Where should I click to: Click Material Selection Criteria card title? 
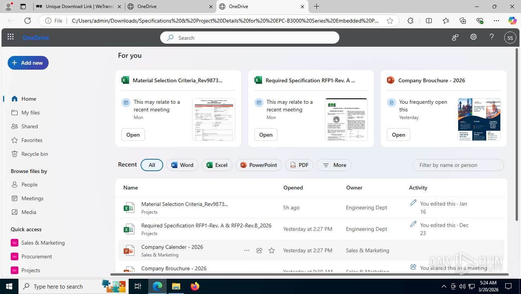(177, 80)
